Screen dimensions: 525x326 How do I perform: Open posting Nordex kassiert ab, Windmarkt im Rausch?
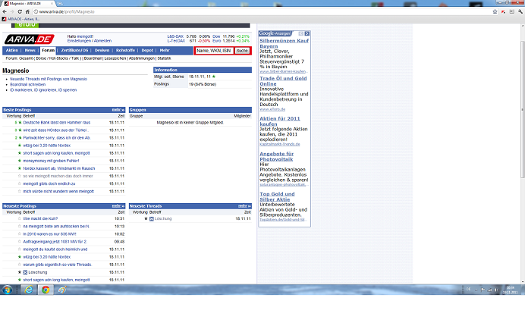point(59,168)
